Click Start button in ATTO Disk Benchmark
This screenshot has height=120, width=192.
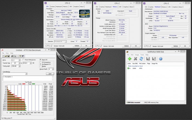[50, 74]
